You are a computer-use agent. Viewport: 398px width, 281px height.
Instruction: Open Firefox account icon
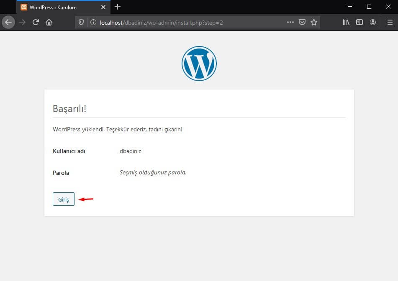tap(373, 22)
